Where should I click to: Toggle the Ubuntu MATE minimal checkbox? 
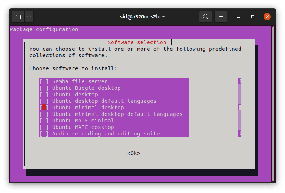pyautogui.click(x=44, y=121)
